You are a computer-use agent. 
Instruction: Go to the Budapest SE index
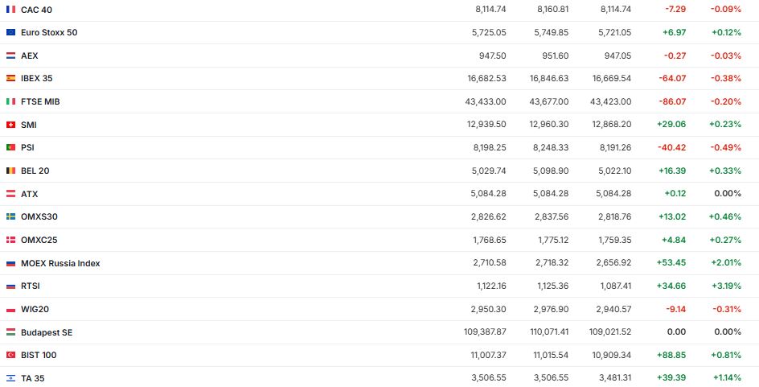[47, 332]
